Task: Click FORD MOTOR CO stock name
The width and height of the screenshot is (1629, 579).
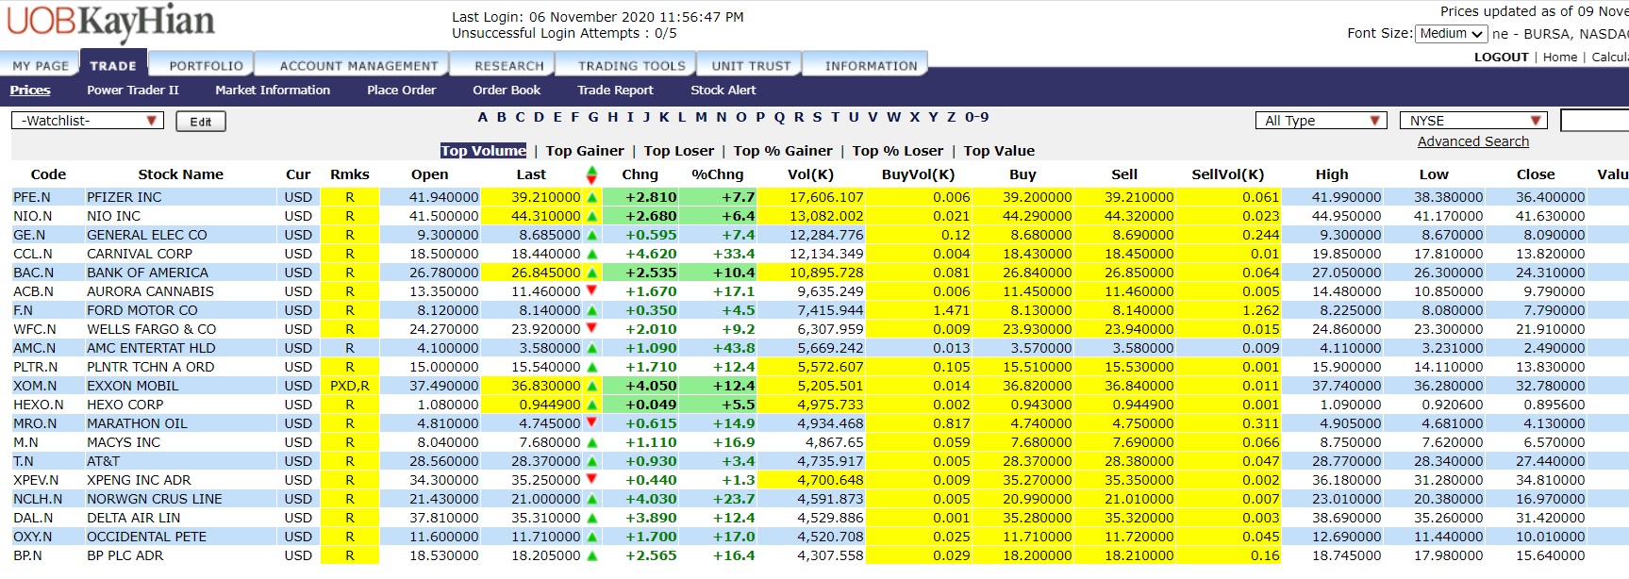Action: pos(142,310)
